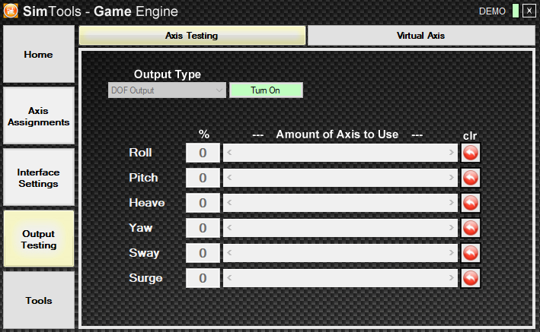The width and height of the screenshot is (540, 332).
Task: Clear the Heave axis value
Action: tap(471, 203)
